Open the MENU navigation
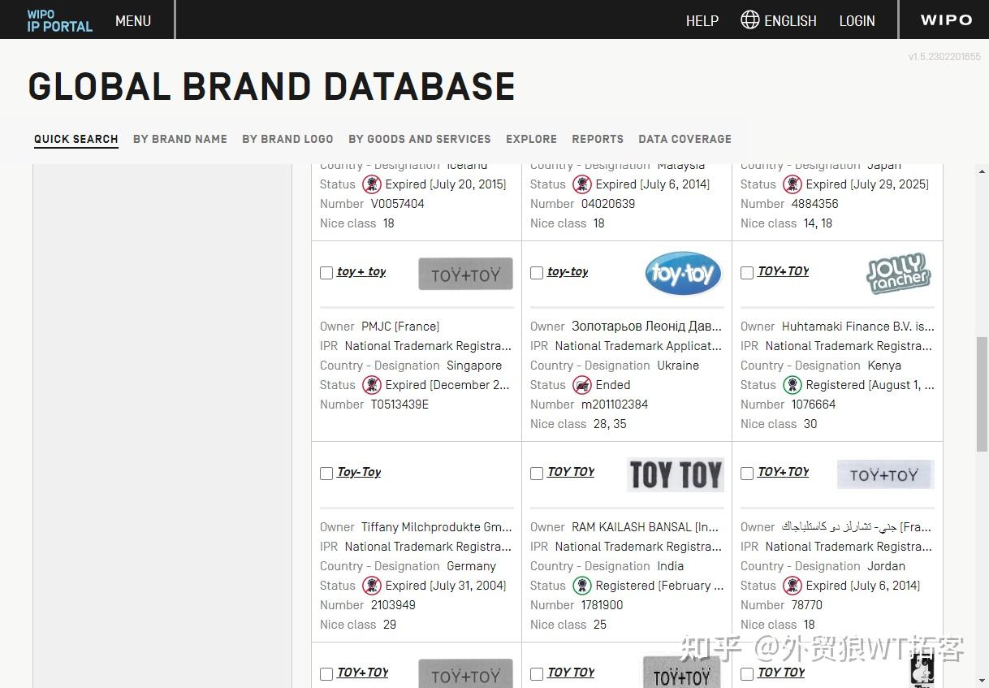Screen dimensions: 989x688 pos(132,21)
